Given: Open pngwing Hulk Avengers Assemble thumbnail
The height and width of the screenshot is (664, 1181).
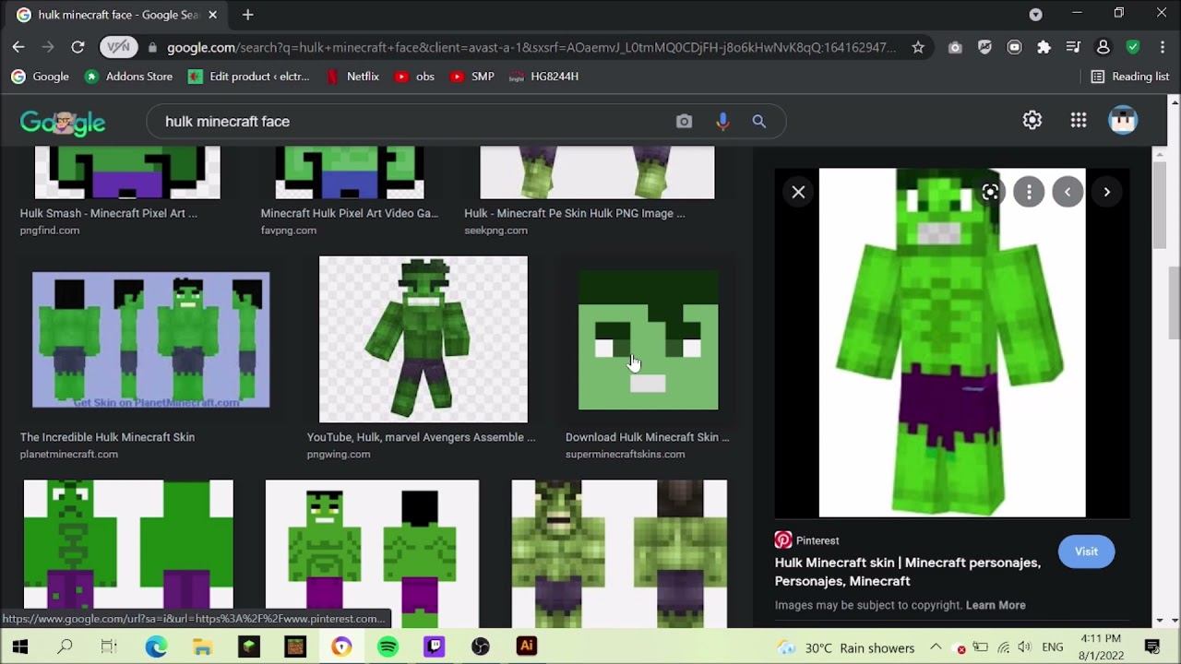Looking at the screenshot, I should [423, 339].
